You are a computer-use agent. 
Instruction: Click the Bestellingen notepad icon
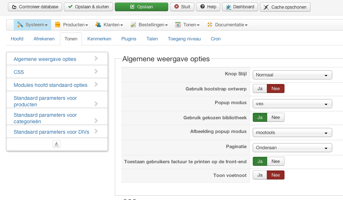click(133, 25)
